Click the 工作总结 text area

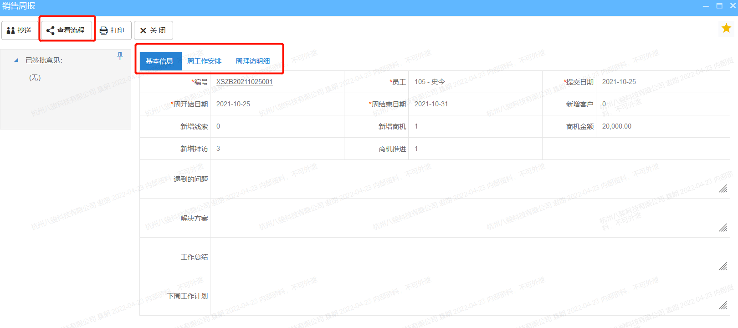pos(465,257)
